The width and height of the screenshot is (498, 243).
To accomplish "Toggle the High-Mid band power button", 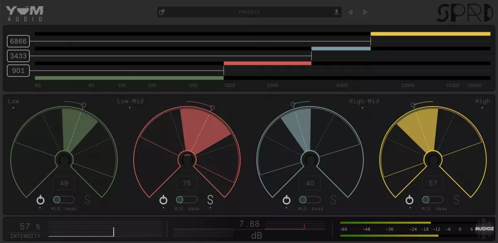I will (x=287, y=200).
